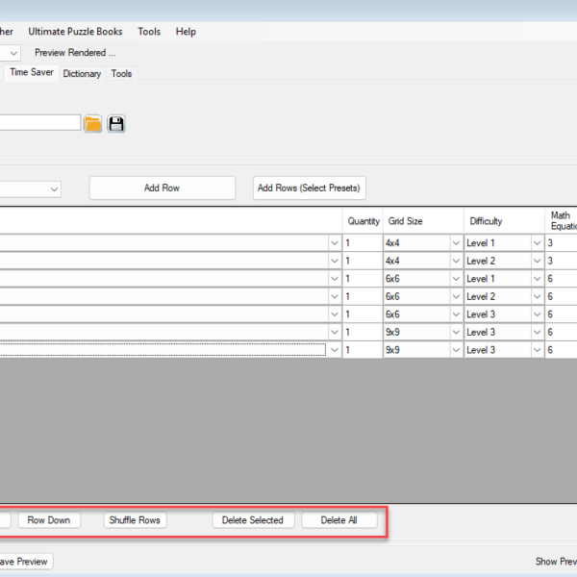The image size is (577, 577).
Task: Click the Shuffle Rows button
Action: coord(135,520)
